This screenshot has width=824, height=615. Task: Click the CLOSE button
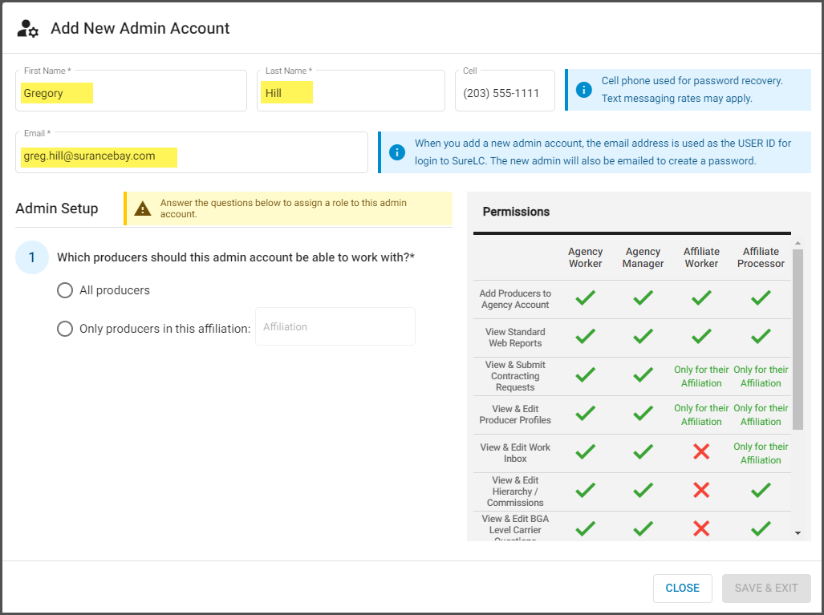click(x=682, y=588)
